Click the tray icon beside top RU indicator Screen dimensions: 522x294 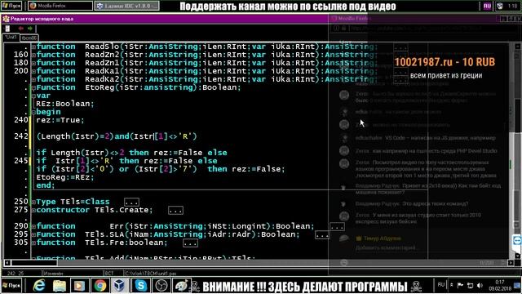pos(500,6)
